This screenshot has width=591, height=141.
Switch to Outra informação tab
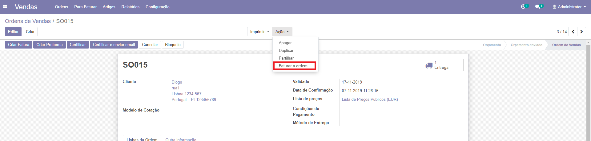tap(181, 139)
